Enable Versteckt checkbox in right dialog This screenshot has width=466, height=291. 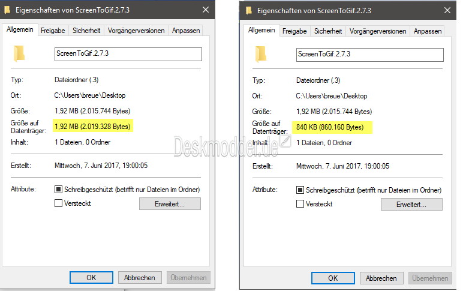pos(300,204)
